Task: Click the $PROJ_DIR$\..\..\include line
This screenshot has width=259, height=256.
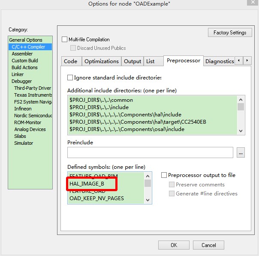Action: (99, 107)
